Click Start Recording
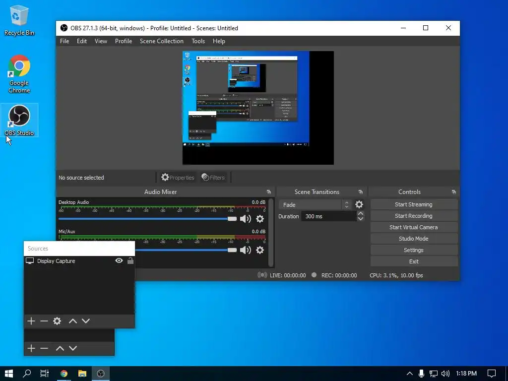 (x=414, y=216)
